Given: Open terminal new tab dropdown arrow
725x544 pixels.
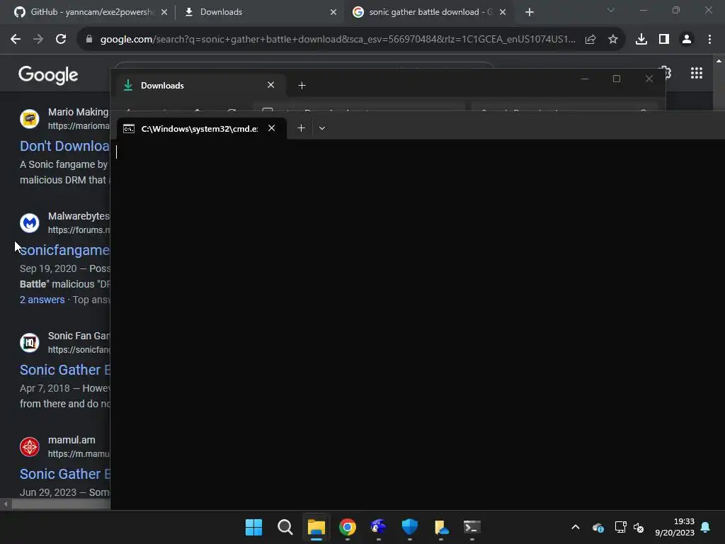Looking at the screenshot, I should click(322, 128).
